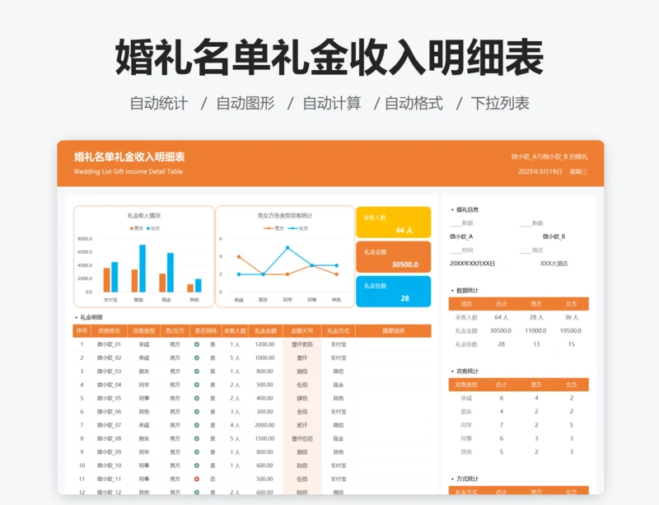Click the blue line peak at 同学
This screenshot has height=505, width=659.
pyautogui.click(x=287, y=248)
